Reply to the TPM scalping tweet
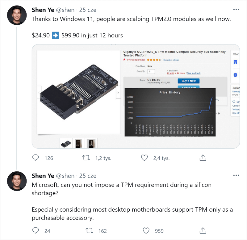247x240 pixels. tap(36, 158)
